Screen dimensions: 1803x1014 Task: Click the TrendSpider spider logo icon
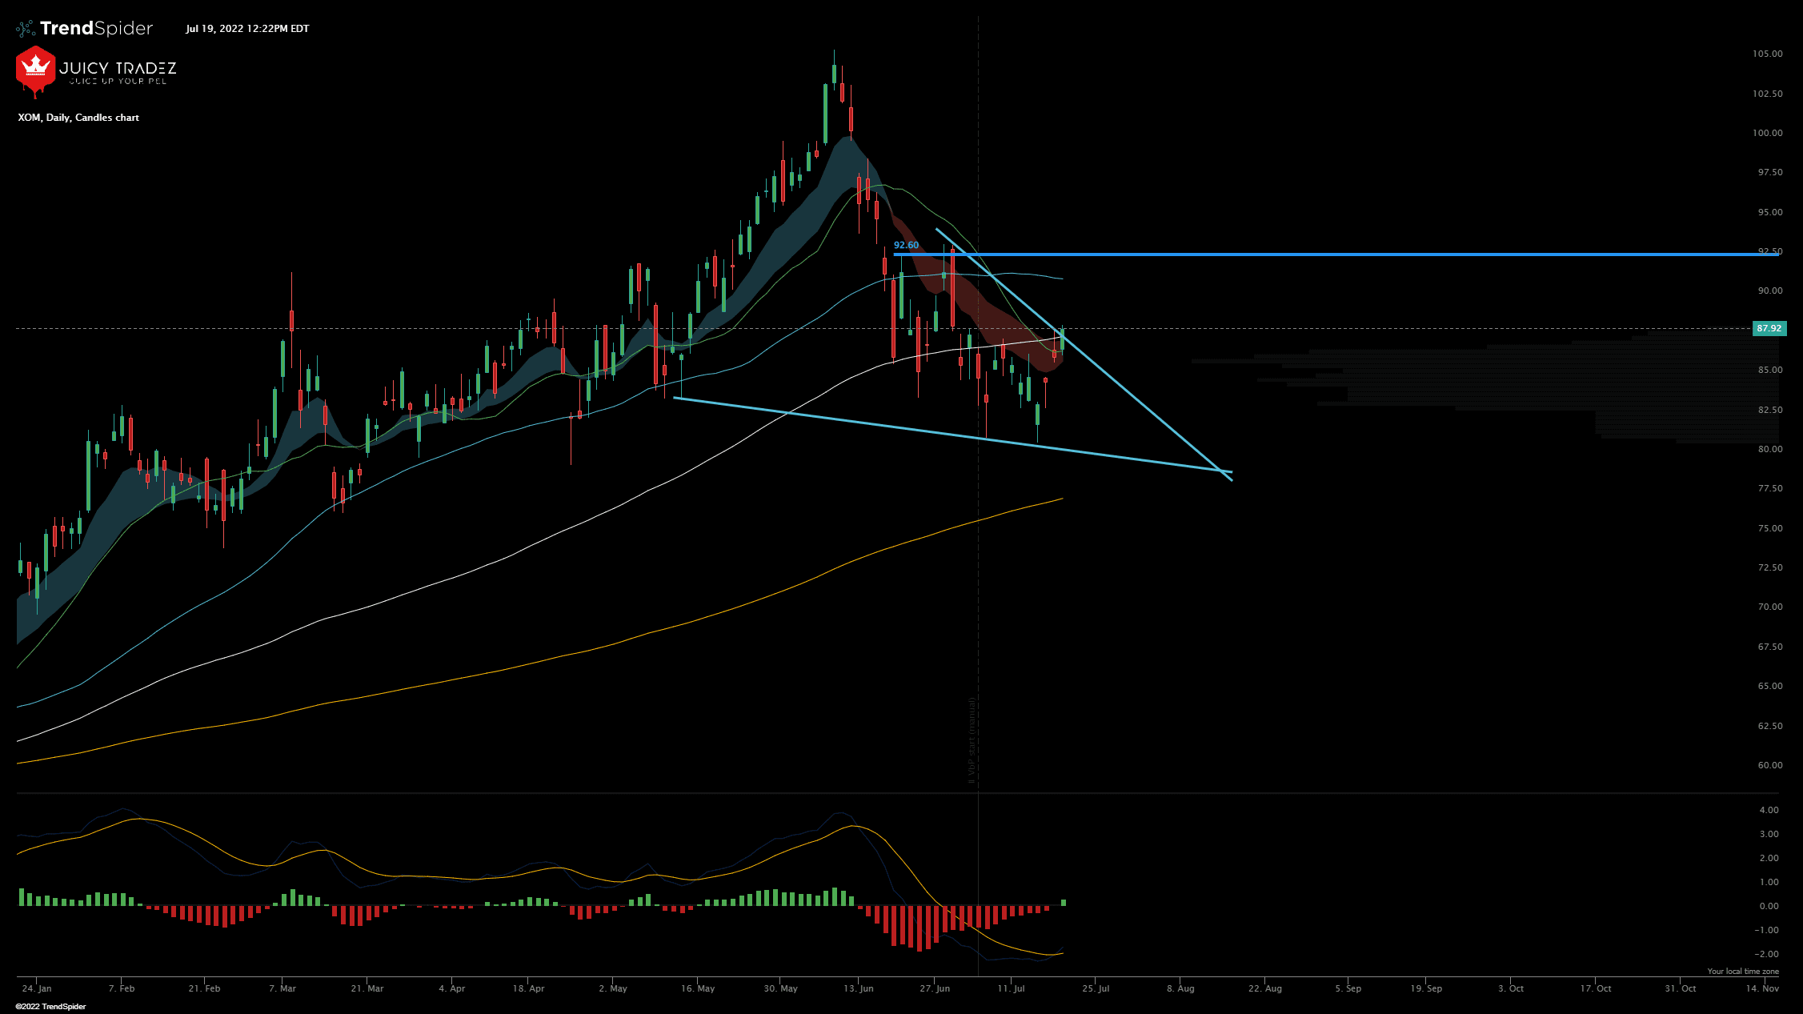coord(25,28)
